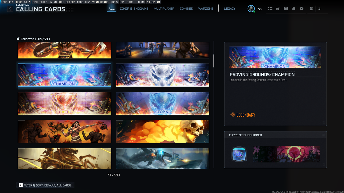Screen dimensions: 344x193
Task: Go back using the left chevron arrow
Action: [x=10, y=9]
